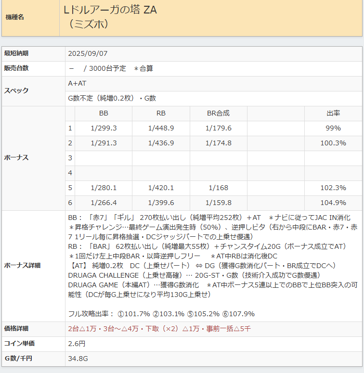This screenshot has width=364, height=373.
Task: Click the フル攻略出率 line
Action: 161,314
